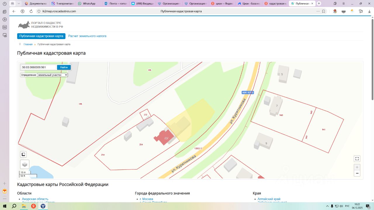374x210 pixels.
Task: Switch to Документы browser tab
Action: point(36,3)
